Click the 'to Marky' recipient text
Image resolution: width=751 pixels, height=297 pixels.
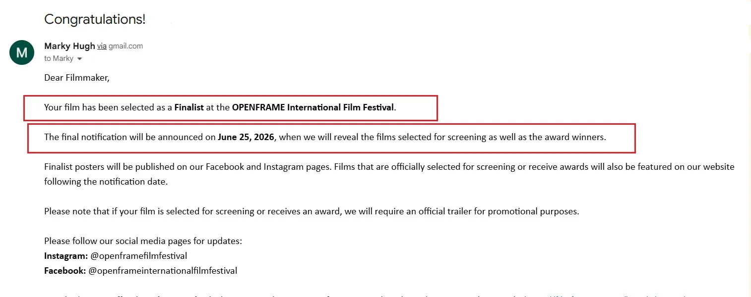click(x=59, y=58)
